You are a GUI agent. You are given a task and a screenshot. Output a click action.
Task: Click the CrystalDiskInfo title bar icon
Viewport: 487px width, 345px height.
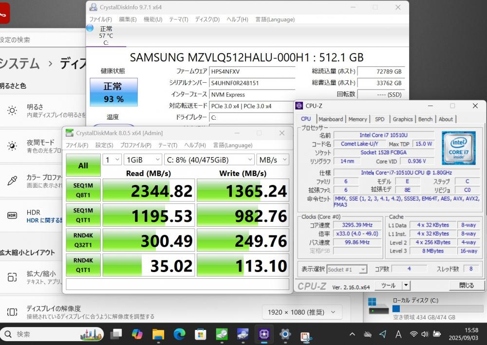click(x=93, y=7)
